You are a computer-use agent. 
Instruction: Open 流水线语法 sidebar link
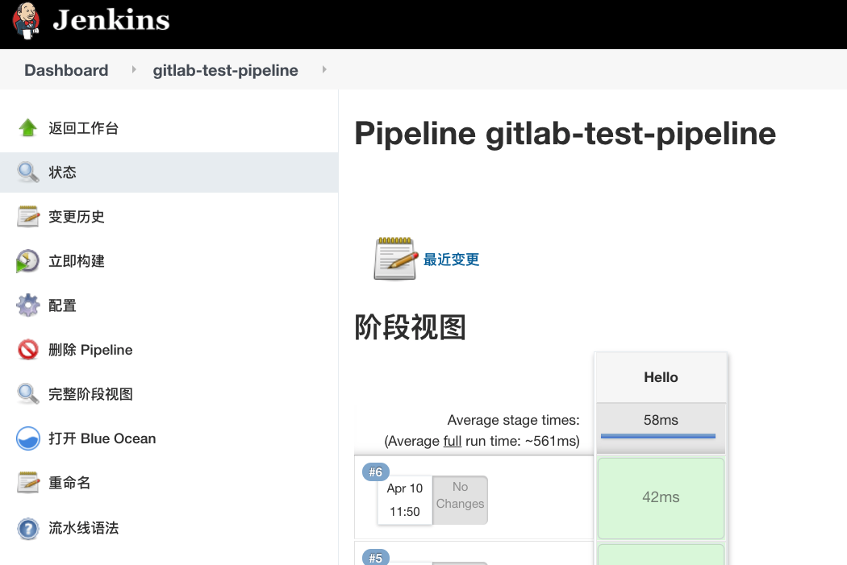pyautogui.click(x=84, y=528)
